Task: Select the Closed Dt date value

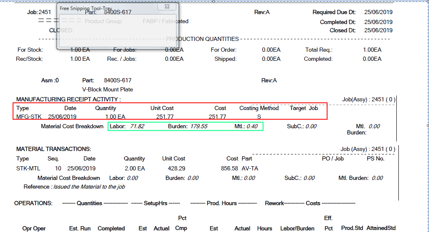Action: click(x=379, y=30)
